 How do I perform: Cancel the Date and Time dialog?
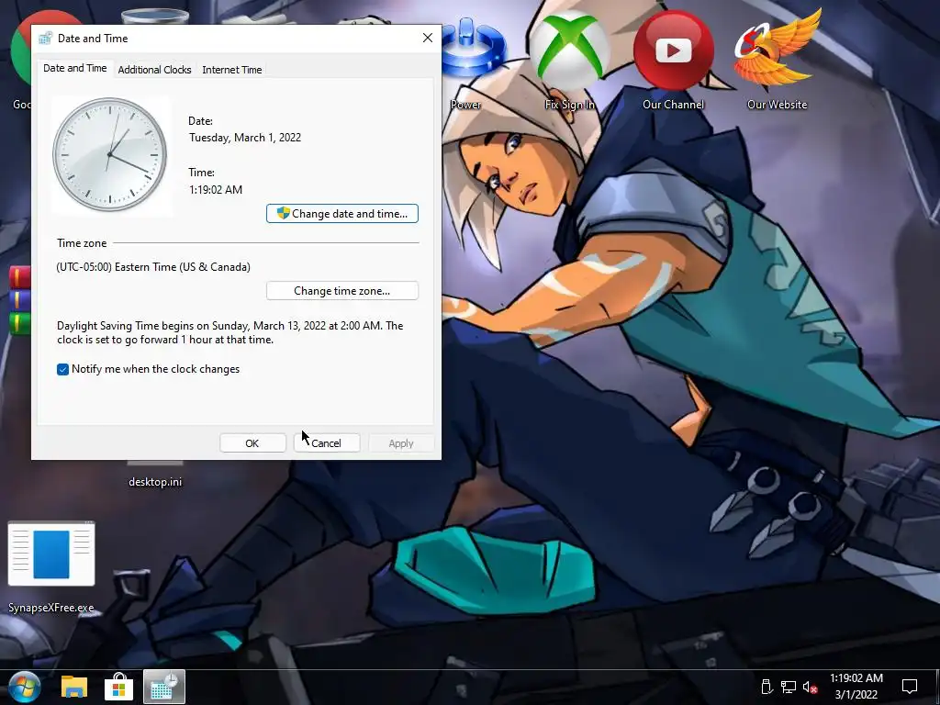coord(327,443)
